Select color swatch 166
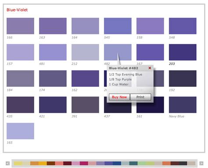This screenshot has width=208, height=168. click(20, 26)
